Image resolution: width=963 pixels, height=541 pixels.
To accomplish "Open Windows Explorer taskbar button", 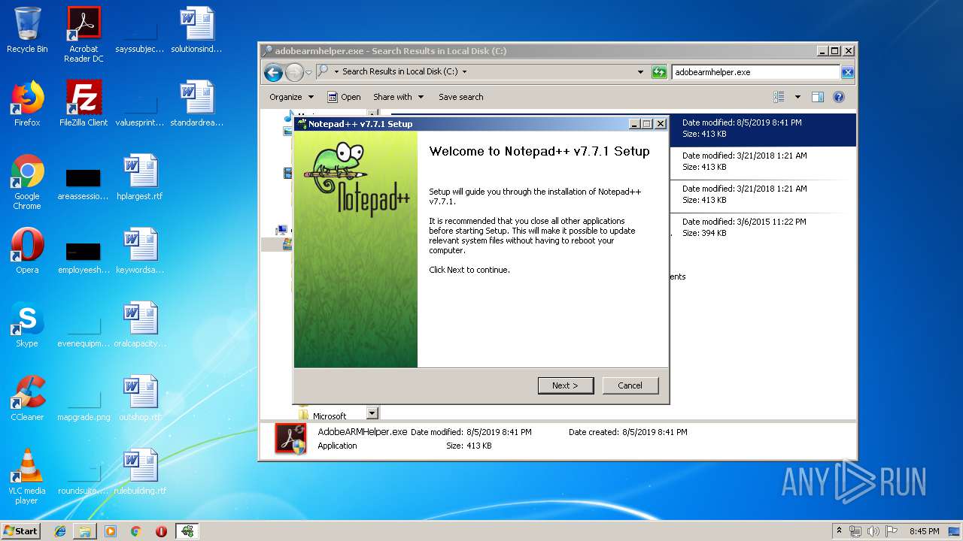I will click(85, 531).
